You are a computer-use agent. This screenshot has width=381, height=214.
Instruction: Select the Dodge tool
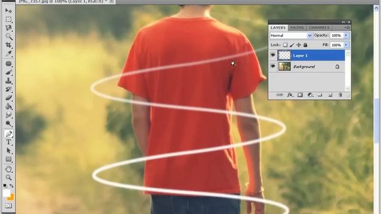point(8,124)
